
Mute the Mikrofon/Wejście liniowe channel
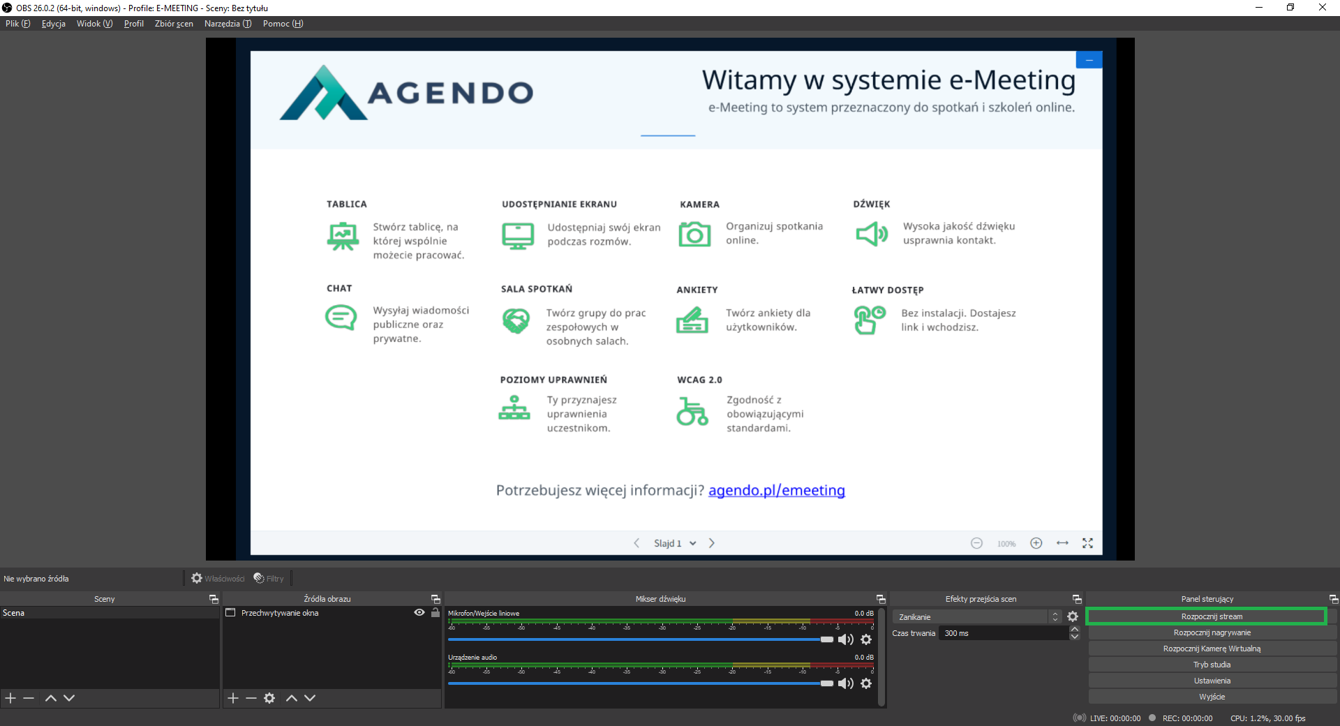845,639
